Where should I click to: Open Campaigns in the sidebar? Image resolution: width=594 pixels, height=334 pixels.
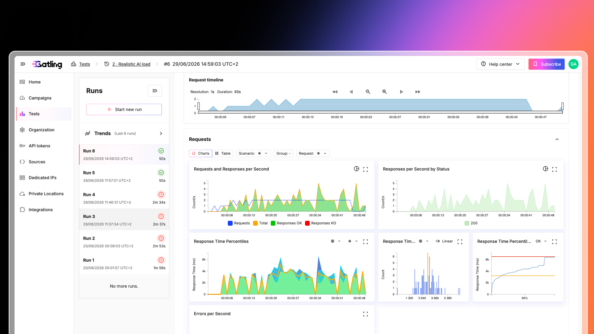click(44, 98)
